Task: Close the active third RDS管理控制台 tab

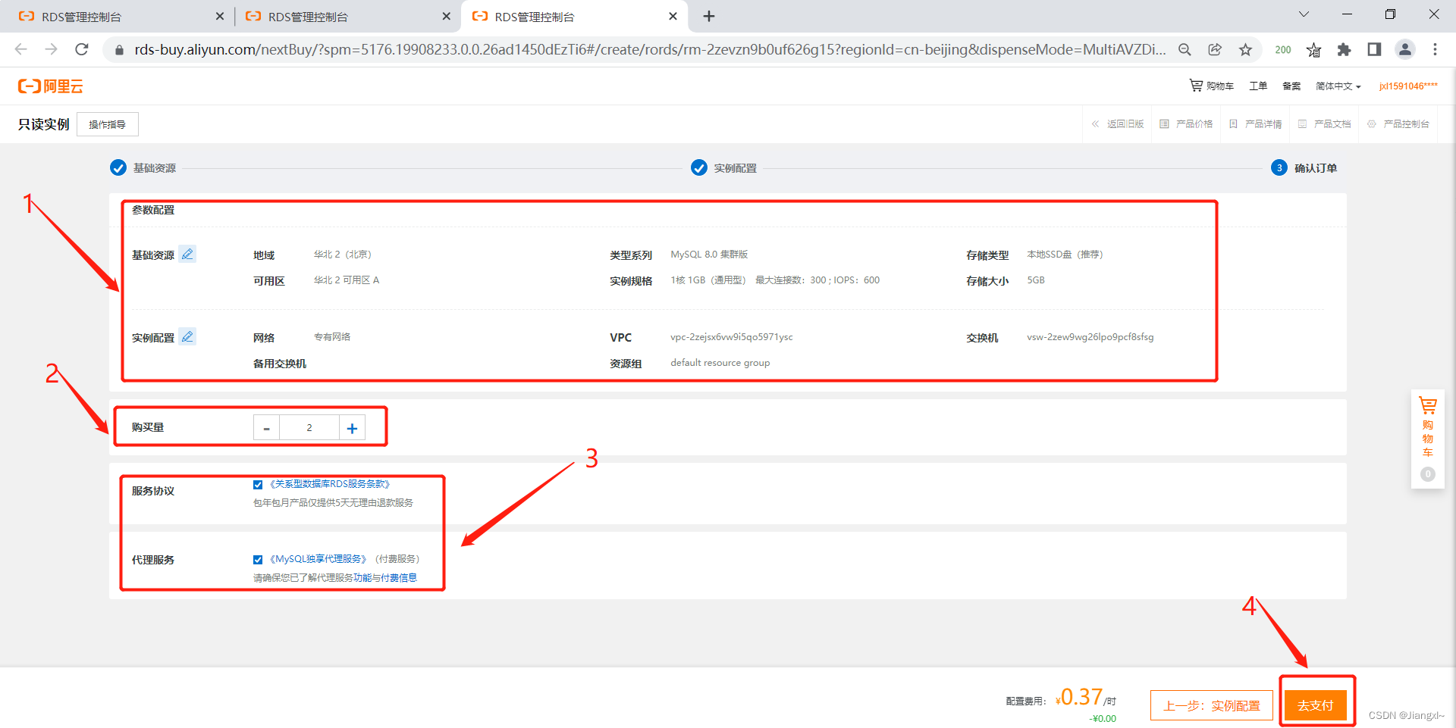Action: (x=673, y=16)
